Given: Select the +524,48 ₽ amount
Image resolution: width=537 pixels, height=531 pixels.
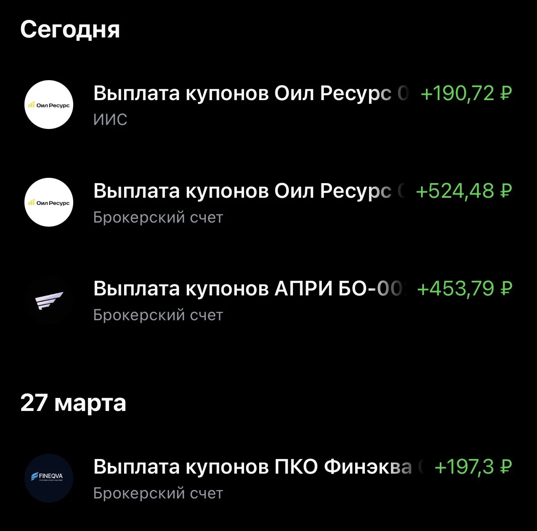Looking at the screenshot, I should coord(464,191).
